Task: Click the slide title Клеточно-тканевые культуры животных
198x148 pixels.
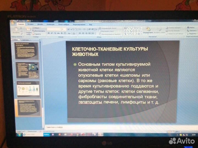Action: (110, 52)
